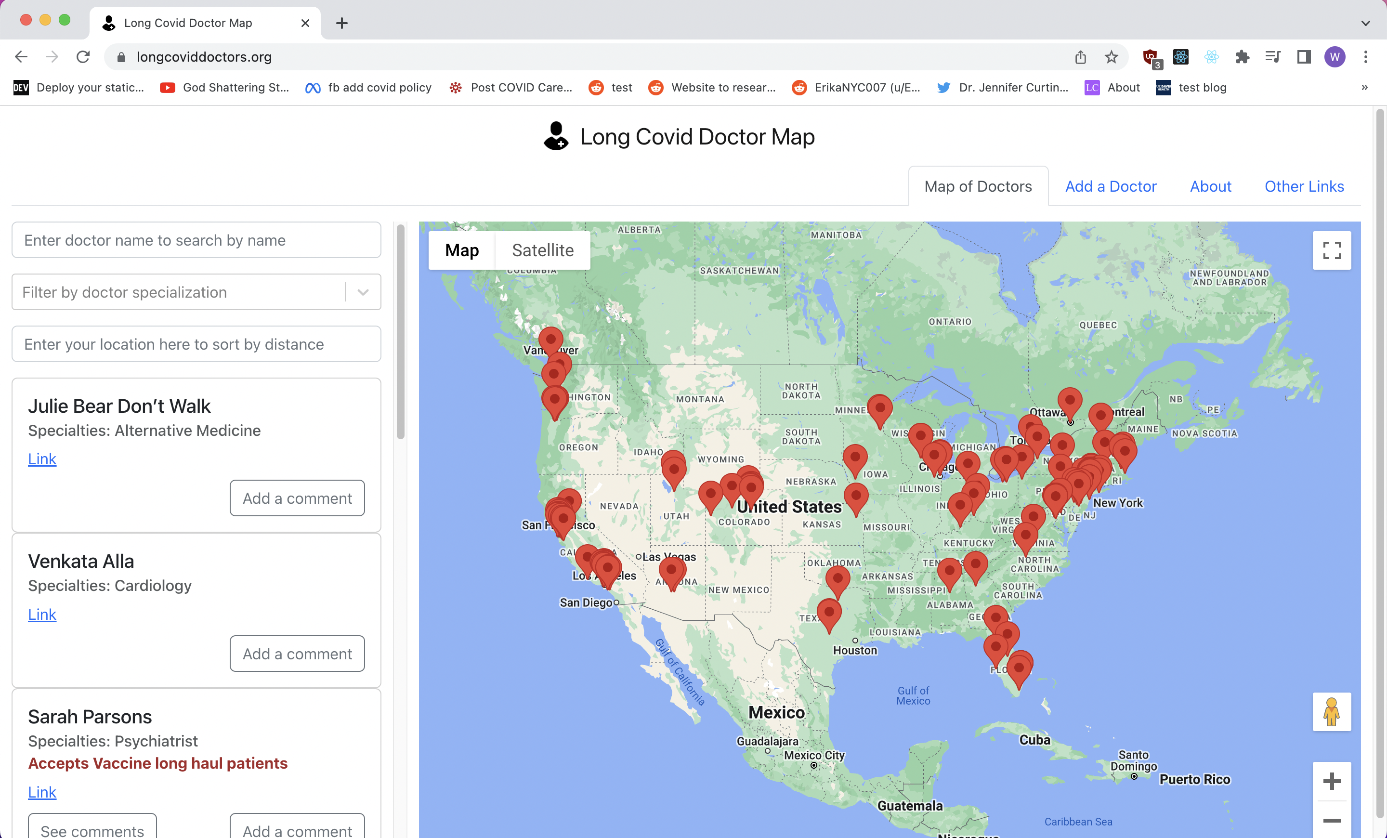Open the Other Links tab
The height and width of the screenshot is (838, 1387).
(x=1304, y=186)
